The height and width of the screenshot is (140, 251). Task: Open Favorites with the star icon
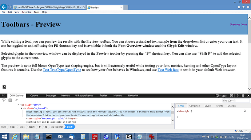click(x=243, y=7)
